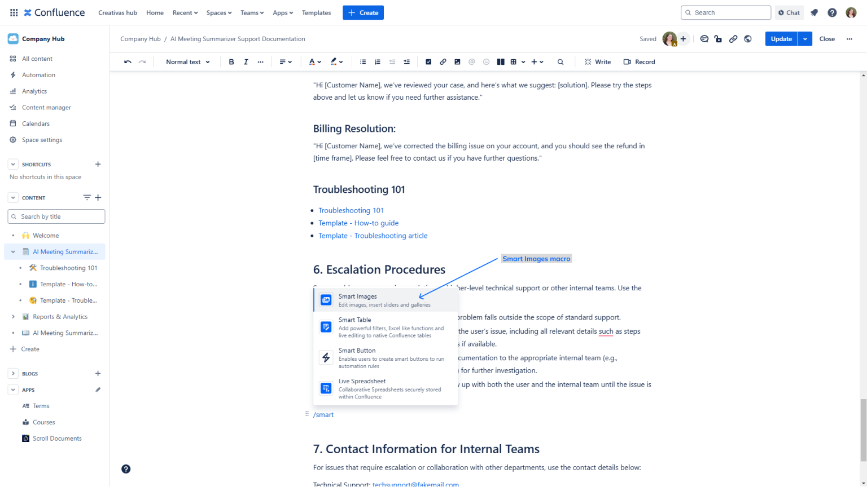The height and width of the screenshot is (487, 867).
Task: Open the emoji picker in the toolbar
Action: (x=486, y=61)
